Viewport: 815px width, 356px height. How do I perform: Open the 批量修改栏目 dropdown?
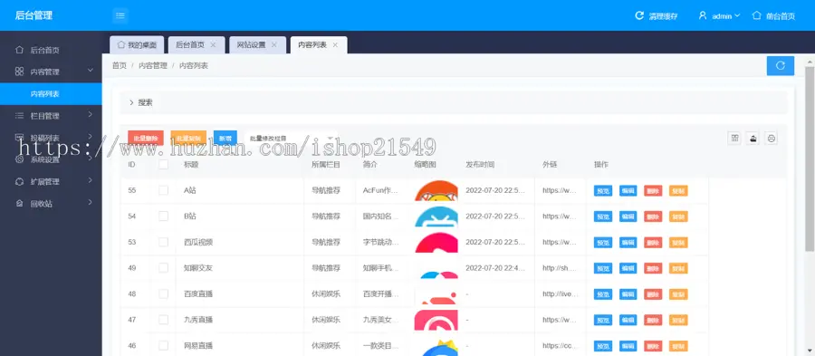[291, 139]
